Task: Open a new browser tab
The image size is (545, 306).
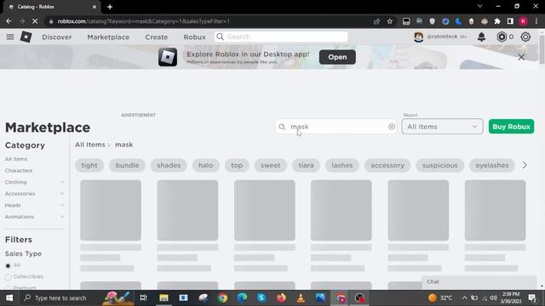Action: (110, 7)
